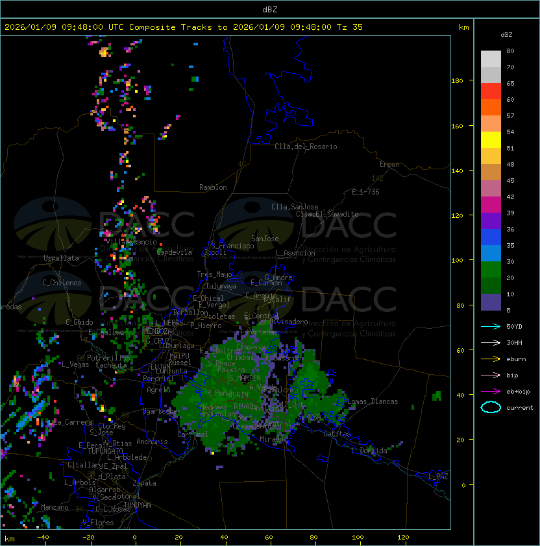Select the dark orange swatch between 60 and 57
Screen dimensions: 540x546
[491, 108]
